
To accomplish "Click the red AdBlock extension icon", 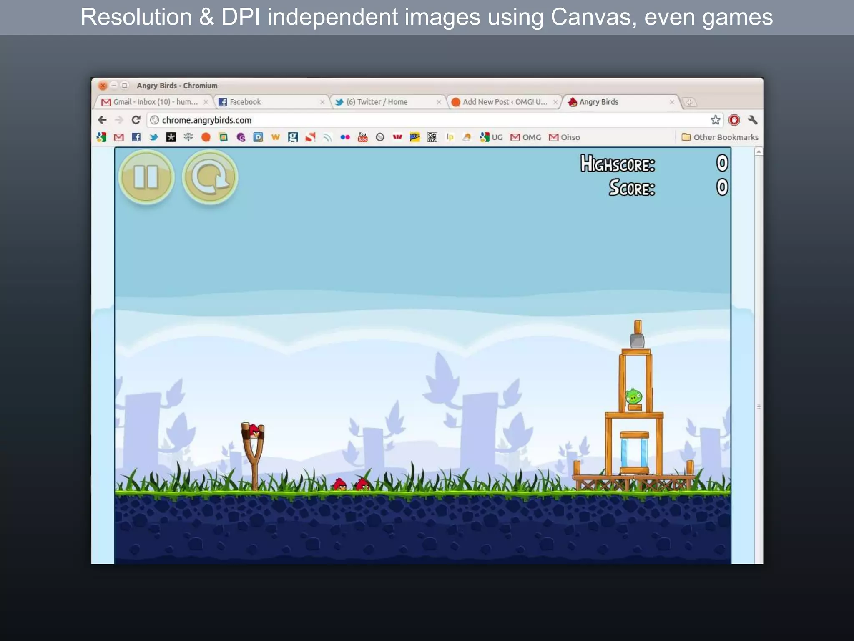I will [x=734, y=120].
